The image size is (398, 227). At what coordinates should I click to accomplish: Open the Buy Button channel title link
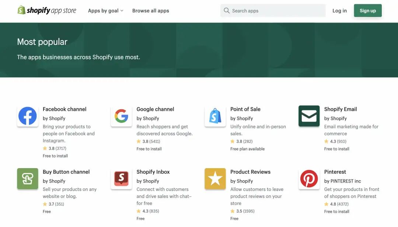click(66, 172)
